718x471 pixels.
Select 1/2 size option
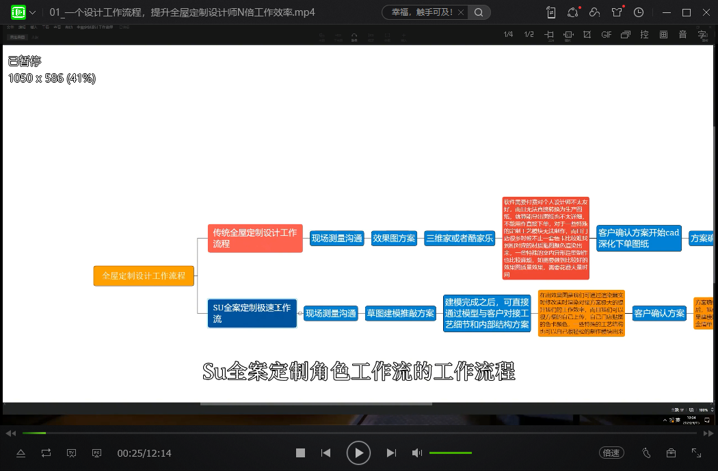529,35
